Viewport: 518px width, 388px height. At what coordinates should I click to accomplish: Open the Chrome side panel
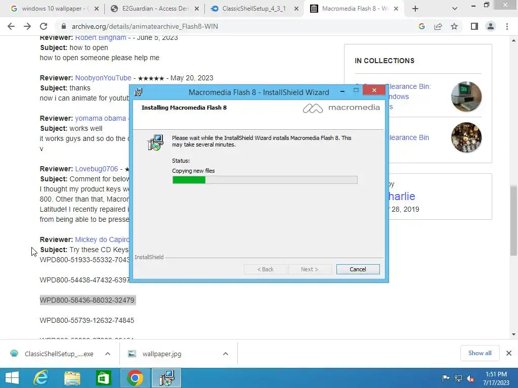474,26
